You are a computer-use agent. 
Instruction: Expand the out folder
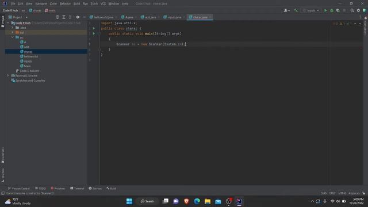[x=13, y=32]
